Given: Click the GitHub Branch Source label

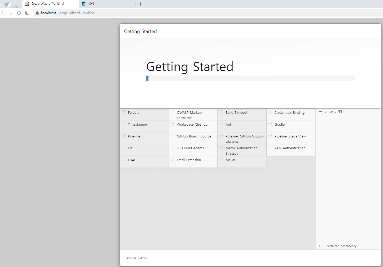Looking at the screenshot, I should pos(194,136).
